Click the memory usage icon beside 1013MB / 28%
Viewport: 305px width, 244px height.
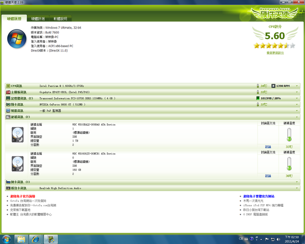(x=258, y=98)
